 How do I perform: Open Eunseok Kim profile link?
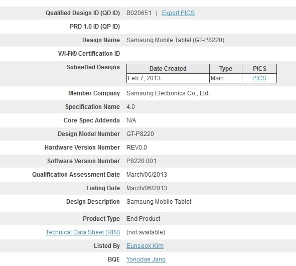tap(145, 246)
